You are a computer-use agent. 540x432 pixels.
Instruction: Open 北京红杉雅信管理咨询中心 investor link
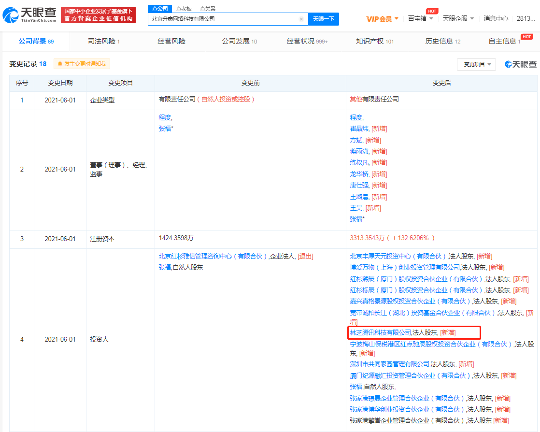click(x=213, y=256)
